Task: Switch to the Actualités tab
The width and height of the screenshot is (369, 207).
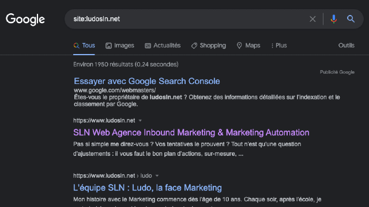Action: pyautogui.click(x=163, y=45)
